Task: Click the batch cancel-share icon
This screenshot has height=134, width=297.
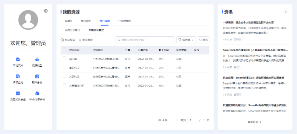Action: (x=62, y=40)
